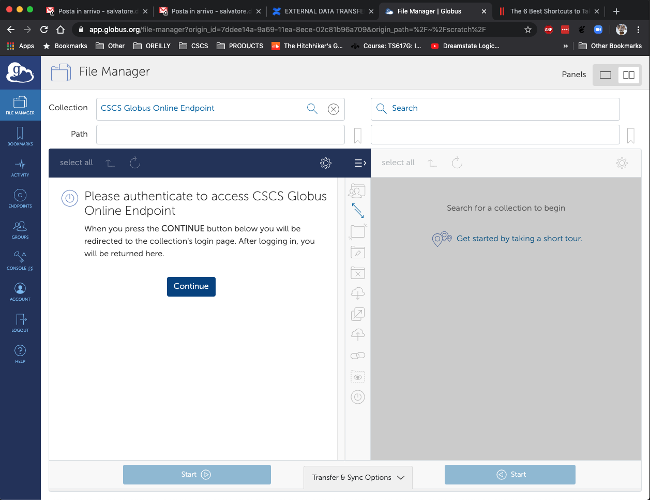Click Get started by taking a short tour

click(519, 239)
